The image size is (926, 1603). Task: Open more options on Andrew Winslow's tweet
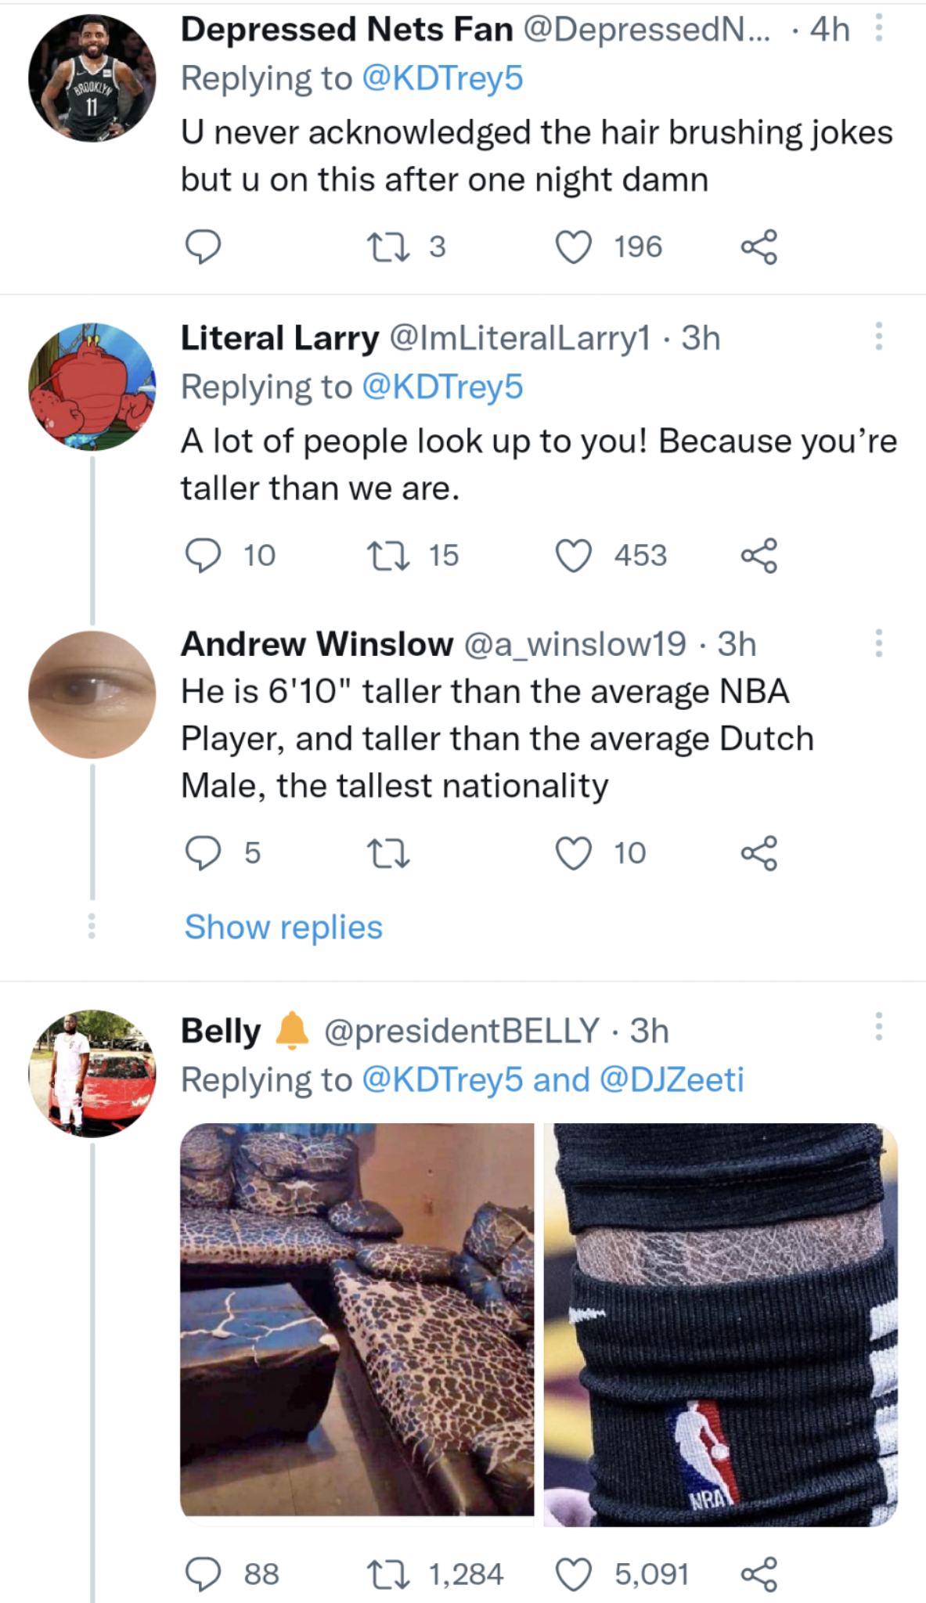[879, 643]
